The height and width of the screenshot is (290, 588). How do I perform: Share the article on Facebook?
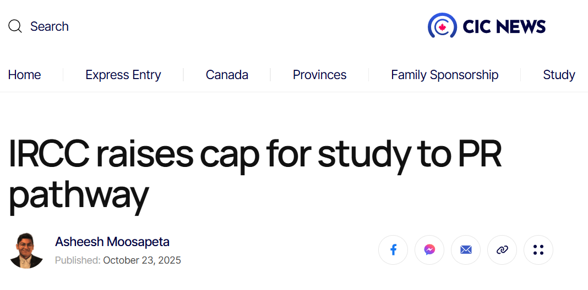point(393,250)
